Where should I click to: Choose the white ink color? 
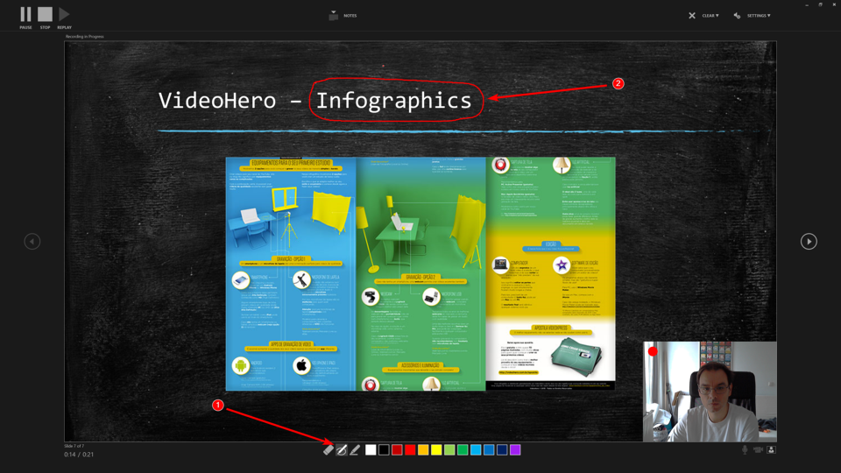(x=371, y=450)
